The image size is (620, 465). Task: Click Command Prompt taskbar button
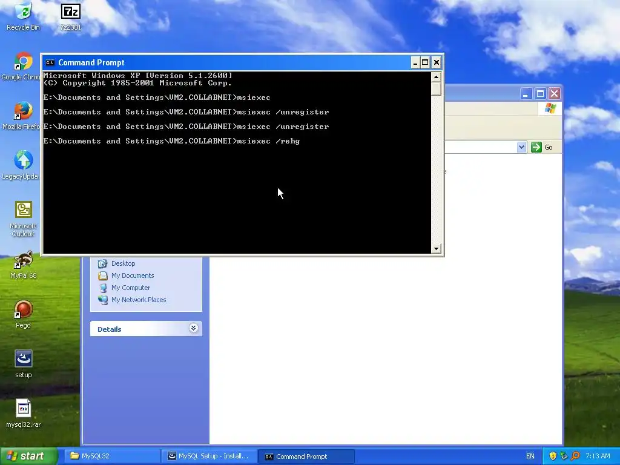click(x=306, y=457)
